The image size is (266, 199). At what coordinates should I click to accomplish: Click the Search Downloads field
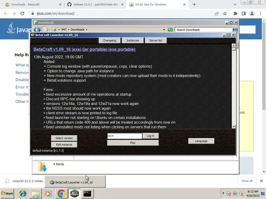tap(204, 30)
